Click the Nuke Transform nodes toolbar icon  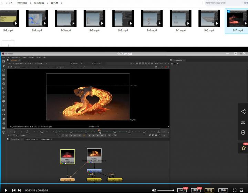click(4, 97)
